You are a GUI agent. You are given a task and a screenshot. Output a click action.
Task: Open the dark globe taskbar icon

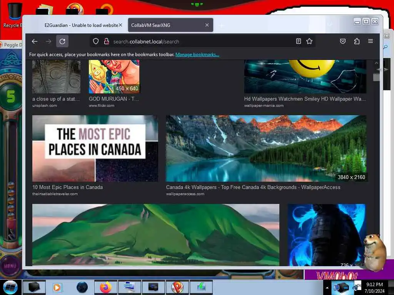(x=82, y=287)
